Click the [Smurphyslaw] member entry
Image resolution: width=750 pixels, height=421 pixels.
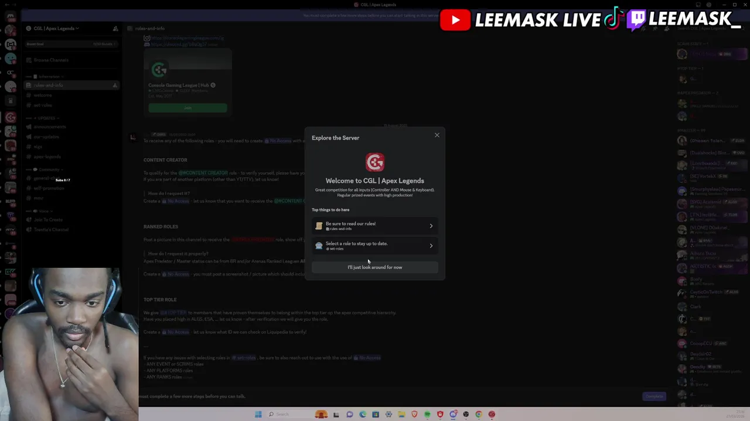click(711, 190)
